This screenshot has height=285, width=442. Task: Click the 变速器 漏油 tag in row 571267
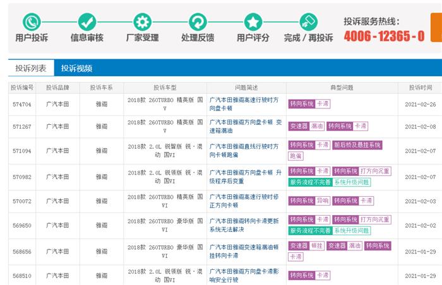pyautogui.click(x=306, y=126)
